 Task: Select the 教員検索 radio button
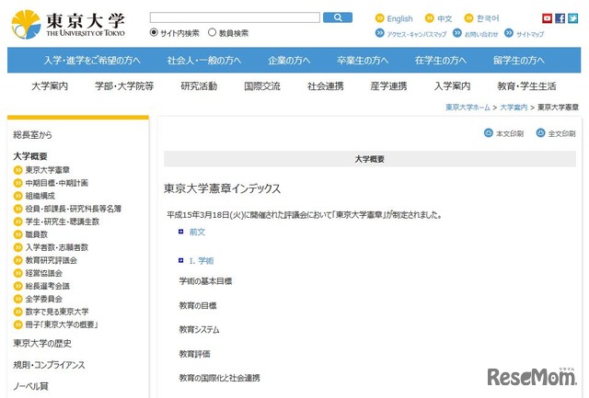(213, 32)
